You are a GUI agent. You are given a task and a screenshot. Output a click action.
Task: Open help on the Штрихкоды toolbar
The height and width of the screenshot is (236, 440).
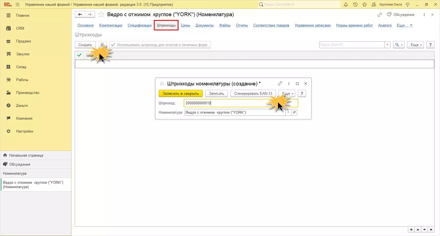click(x=430, y=45)
